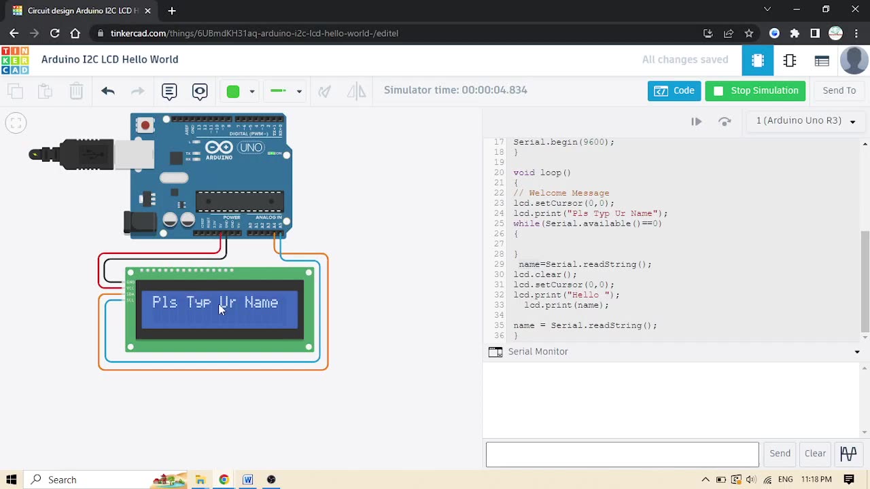Viewport: 870px width, 489px height.
Task: Click the debugger pause/resume icon
Action: pyautogui.click(x=696, y=122)
